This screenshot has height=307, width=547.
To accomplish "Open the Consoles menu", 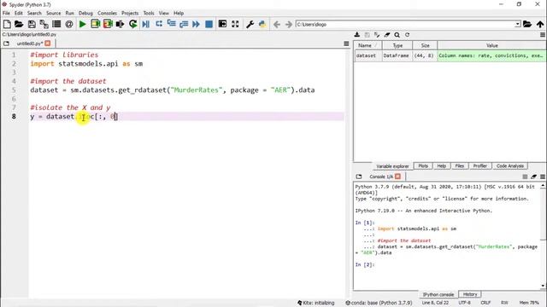I will click(107, 13).
